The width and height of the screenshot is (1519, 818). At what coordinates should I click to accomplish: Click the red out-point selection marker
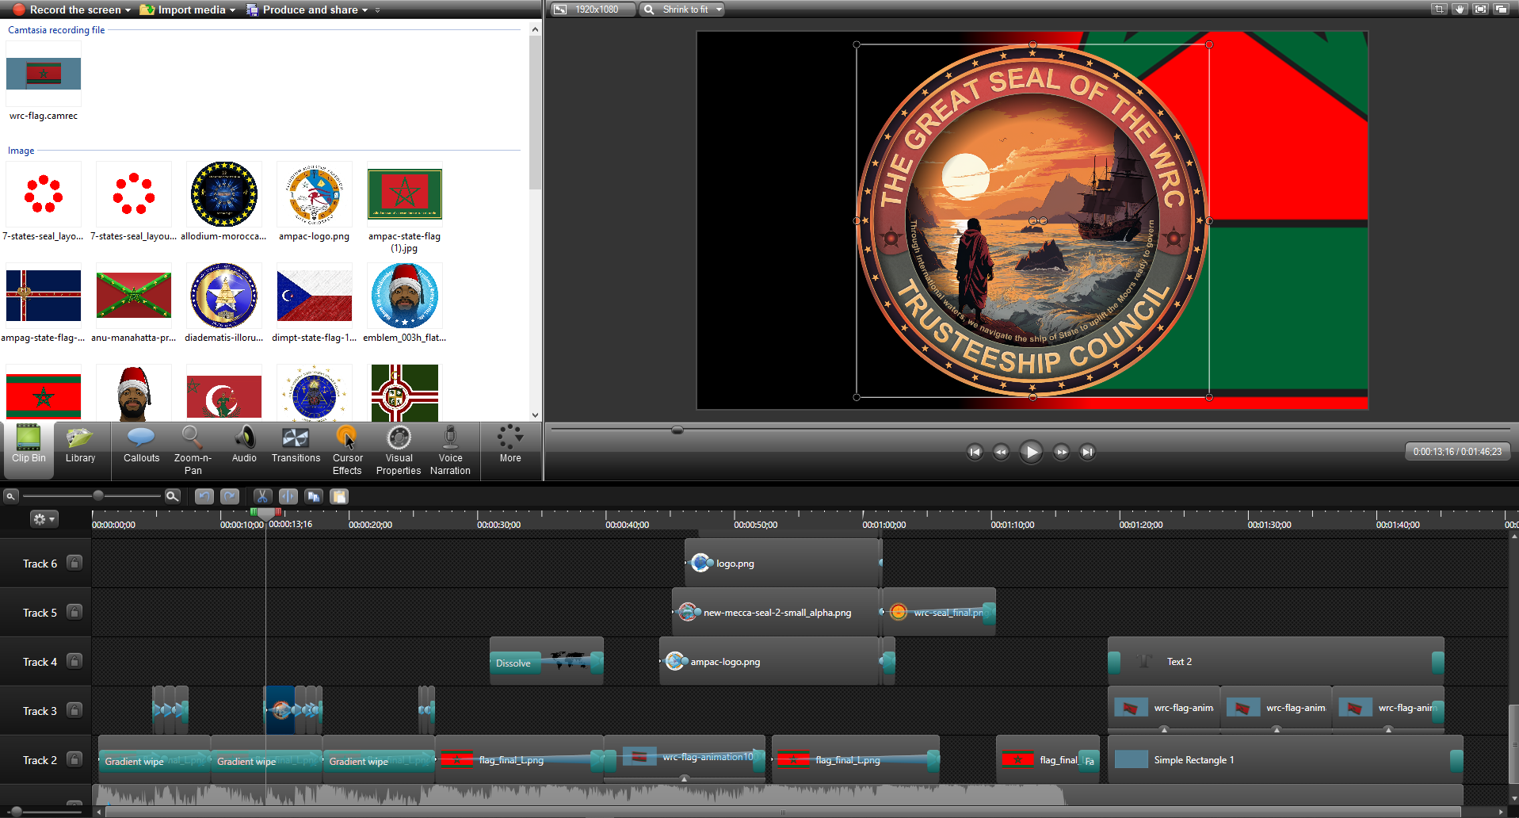click(278, 512)
